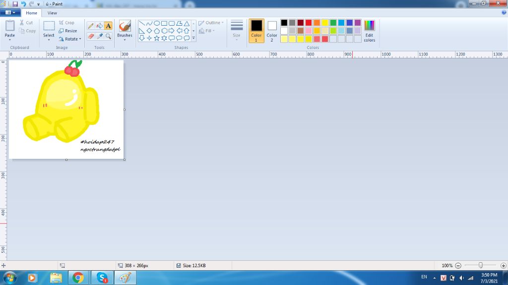Select the Fill with color bucket tool
This screenshot has height=285, width=508.
click(x=99, y=26)
